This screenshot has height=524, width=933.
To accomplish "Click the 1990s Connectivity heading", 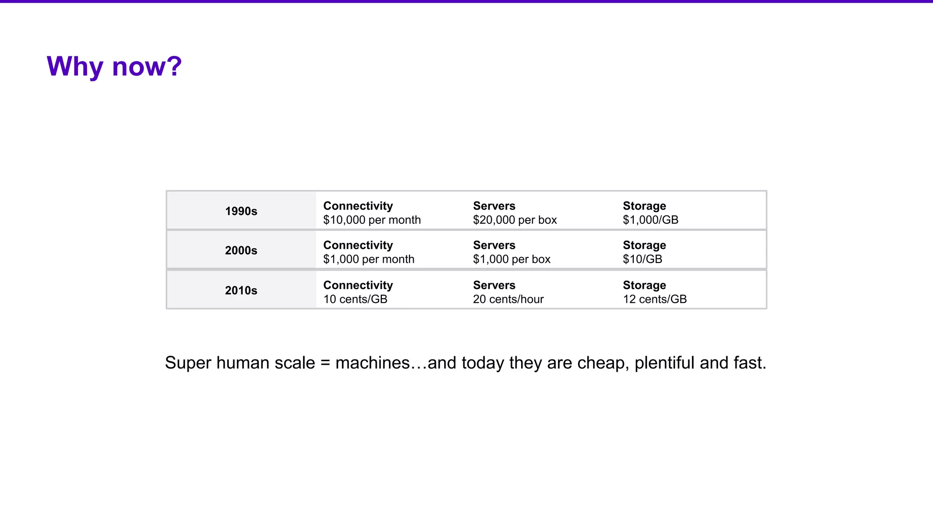I will click(358, 206).
